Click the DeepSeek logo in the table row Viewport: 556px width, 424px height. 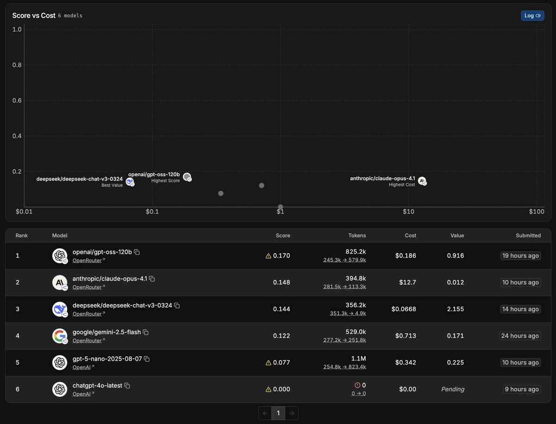click(x=60, y=309)
